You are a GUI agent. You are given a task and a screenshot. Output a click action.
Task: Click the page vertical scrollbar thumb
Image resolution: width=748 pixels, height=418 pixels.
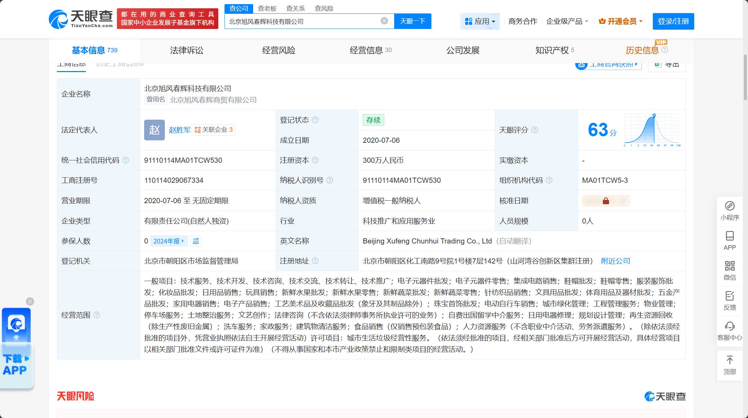coord(745,78)
